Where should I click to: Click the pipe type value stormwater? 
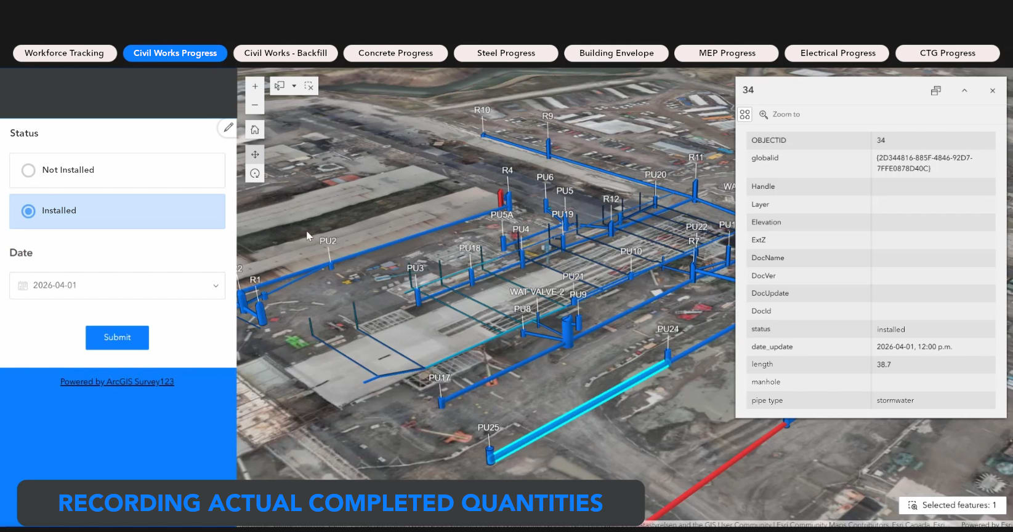point(895,400)
